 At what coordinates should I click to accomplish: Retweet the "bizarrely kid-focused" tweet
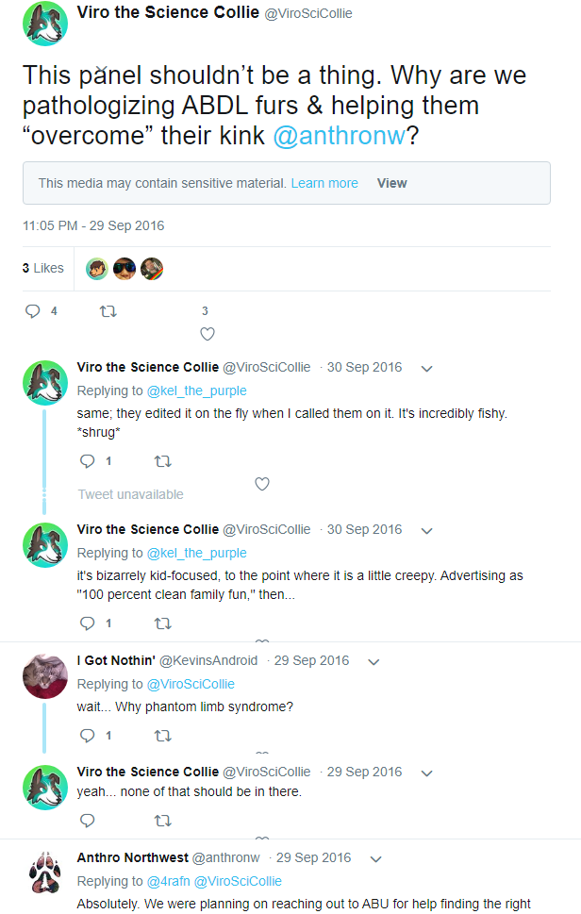coord(162,623)
